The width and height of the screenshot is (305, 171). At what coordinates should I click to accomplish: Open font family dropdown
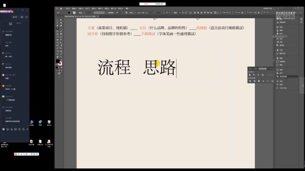154,13
